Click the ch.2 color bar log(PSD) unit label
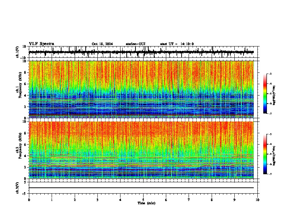Viewport: 290px width, 224px height. (274, 156)
